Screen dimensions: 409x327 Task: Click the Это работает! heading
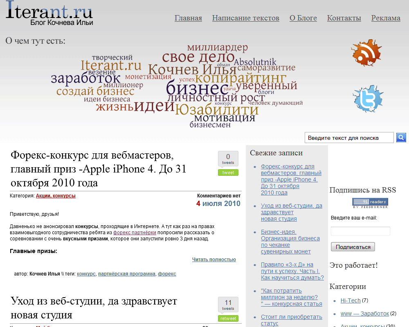pyautogui.click(x=353, y=265)
